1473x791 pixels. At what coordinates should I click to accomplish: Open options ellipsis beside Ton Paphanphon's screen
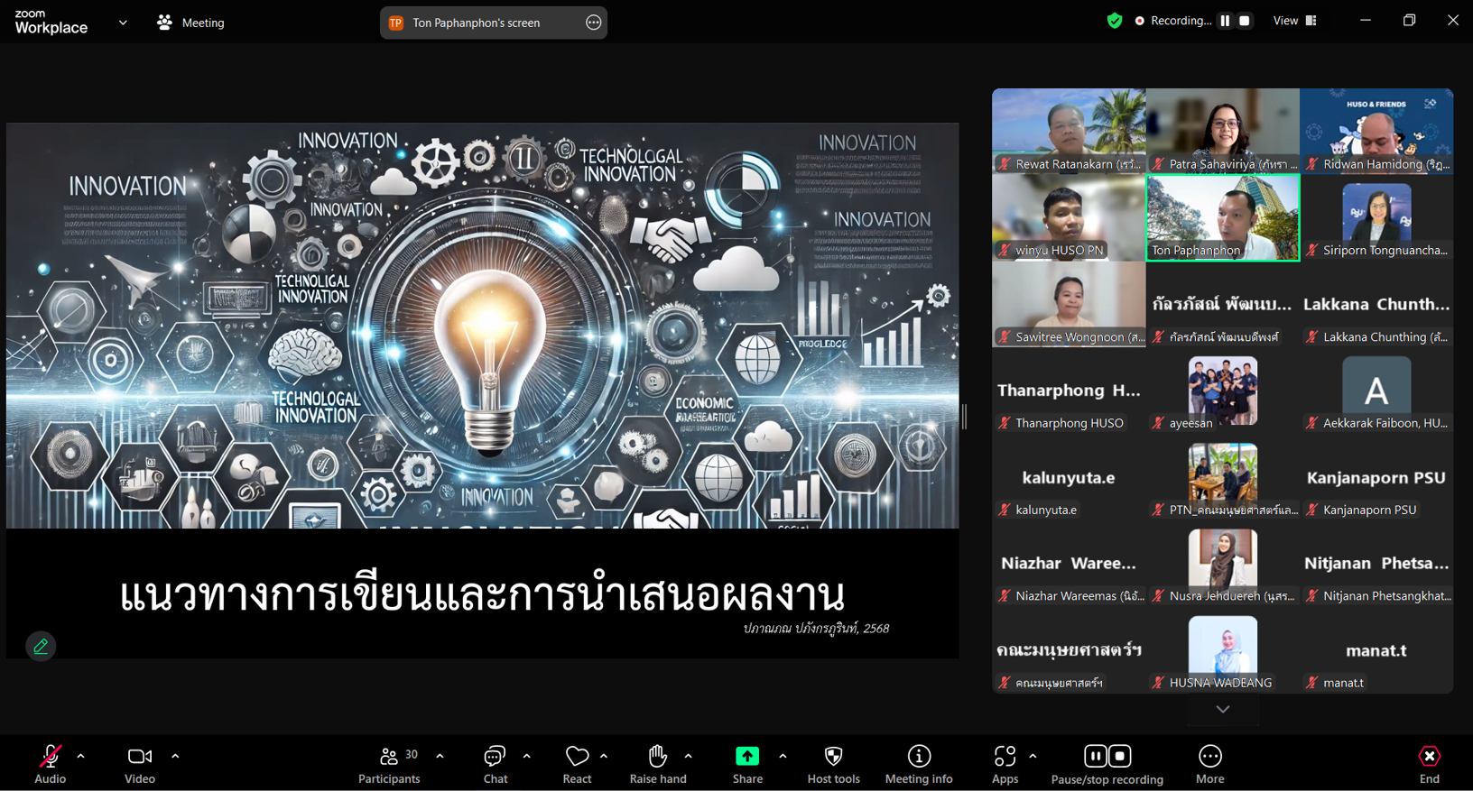pos(593,23)
